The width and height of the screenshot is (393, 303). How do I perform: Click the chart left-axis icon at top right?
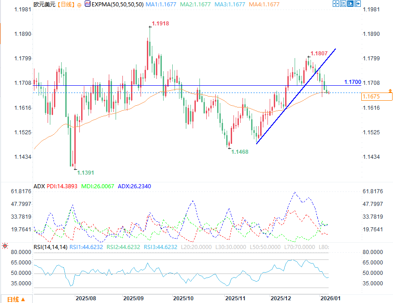point(343,4)
